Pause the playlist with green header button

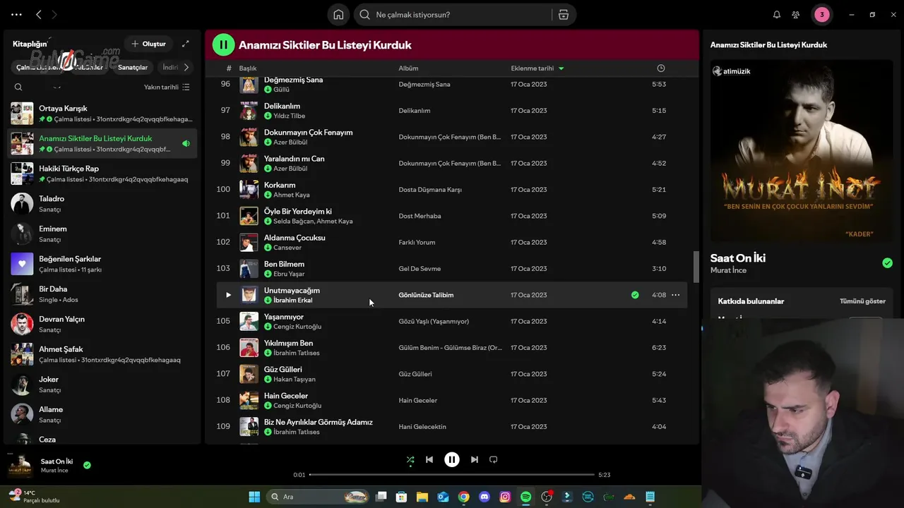point(223,45)
